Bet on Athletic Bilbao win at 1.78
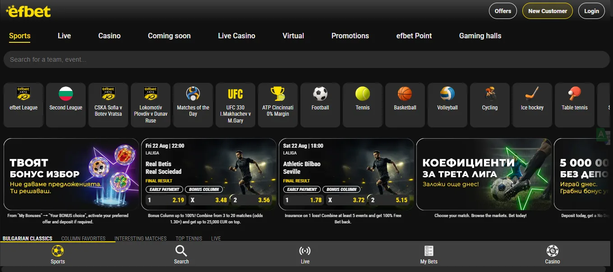613x272 pixels. [304, 200]
